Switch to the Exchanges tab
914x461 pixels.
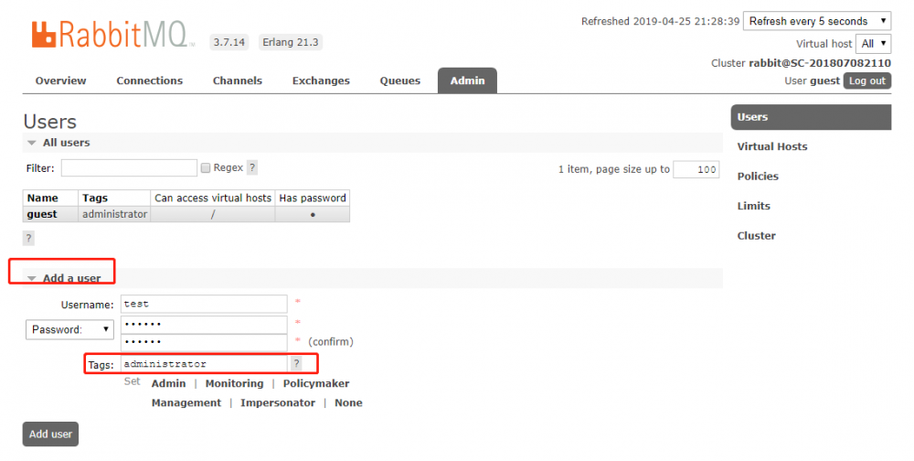(x=321, y=80)
